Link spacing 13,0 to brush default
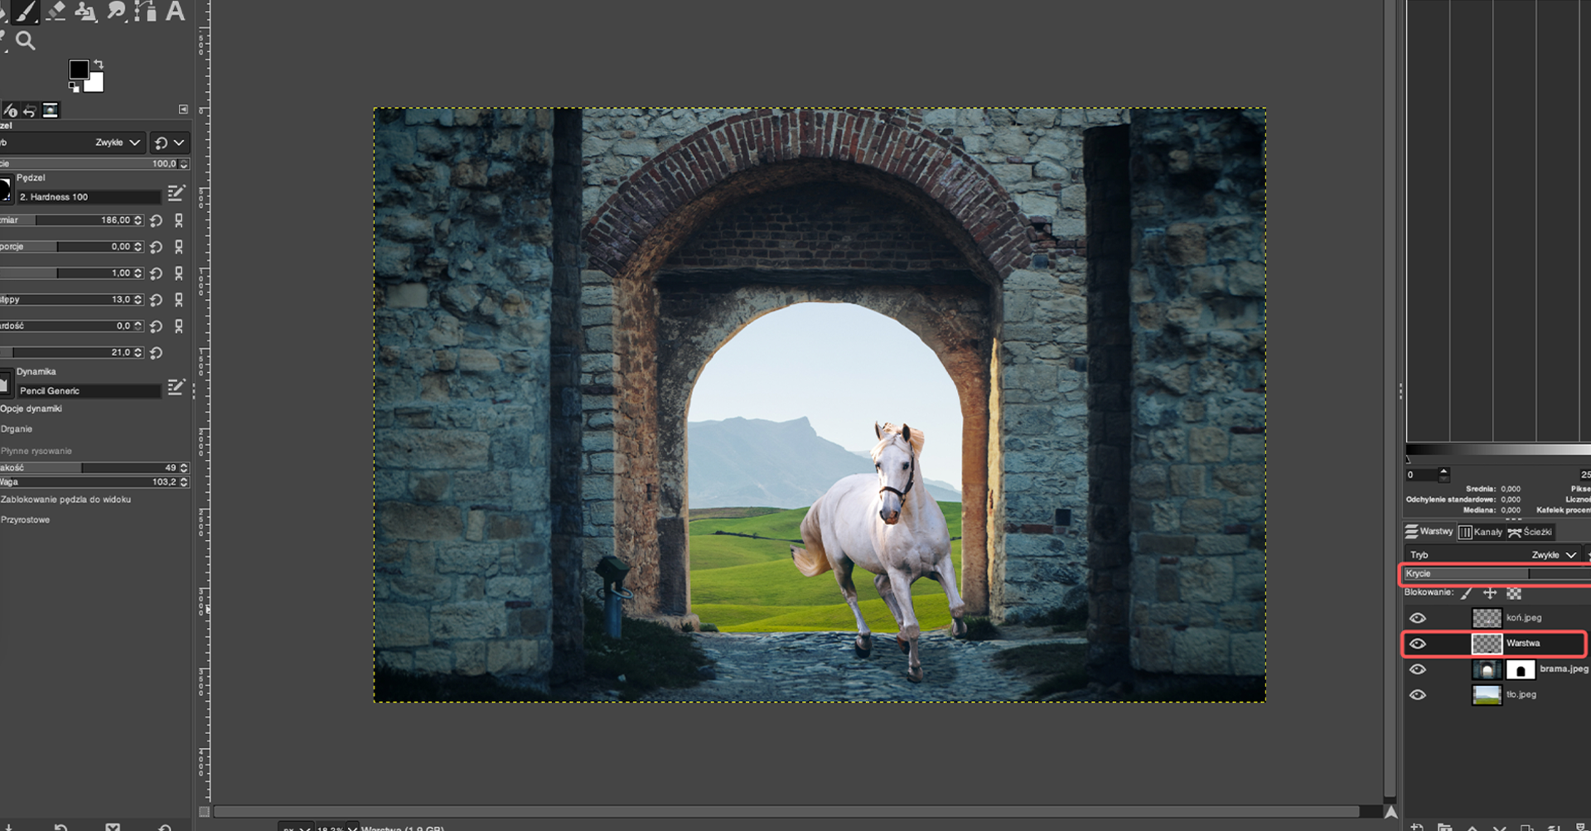 click(178, 300)
